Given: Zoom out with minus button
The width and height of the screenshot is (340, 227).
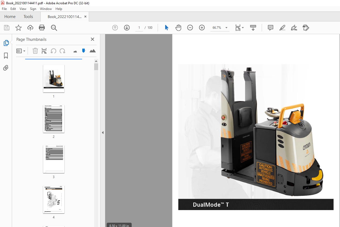Looking at the screenshot, I should click(190, 28).
